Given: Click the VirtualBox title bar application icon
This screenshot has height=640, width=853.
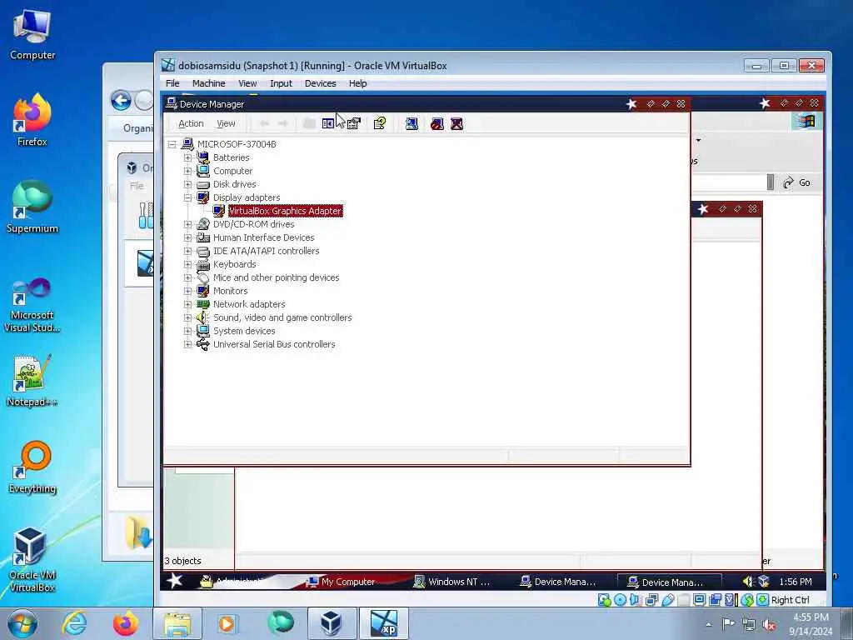Looking at the screenshot, I should pos(168,65).
